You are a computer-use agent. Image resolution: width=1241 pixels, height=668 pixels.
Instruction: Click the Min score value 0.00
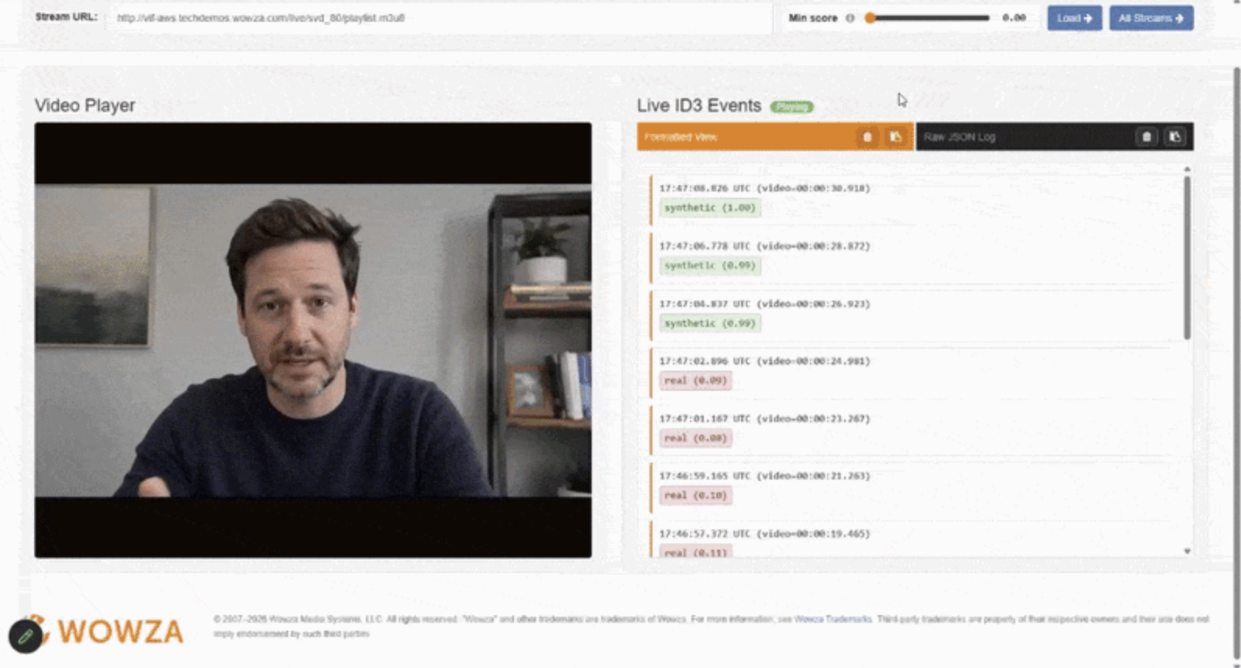click(x=1014, y=18)
